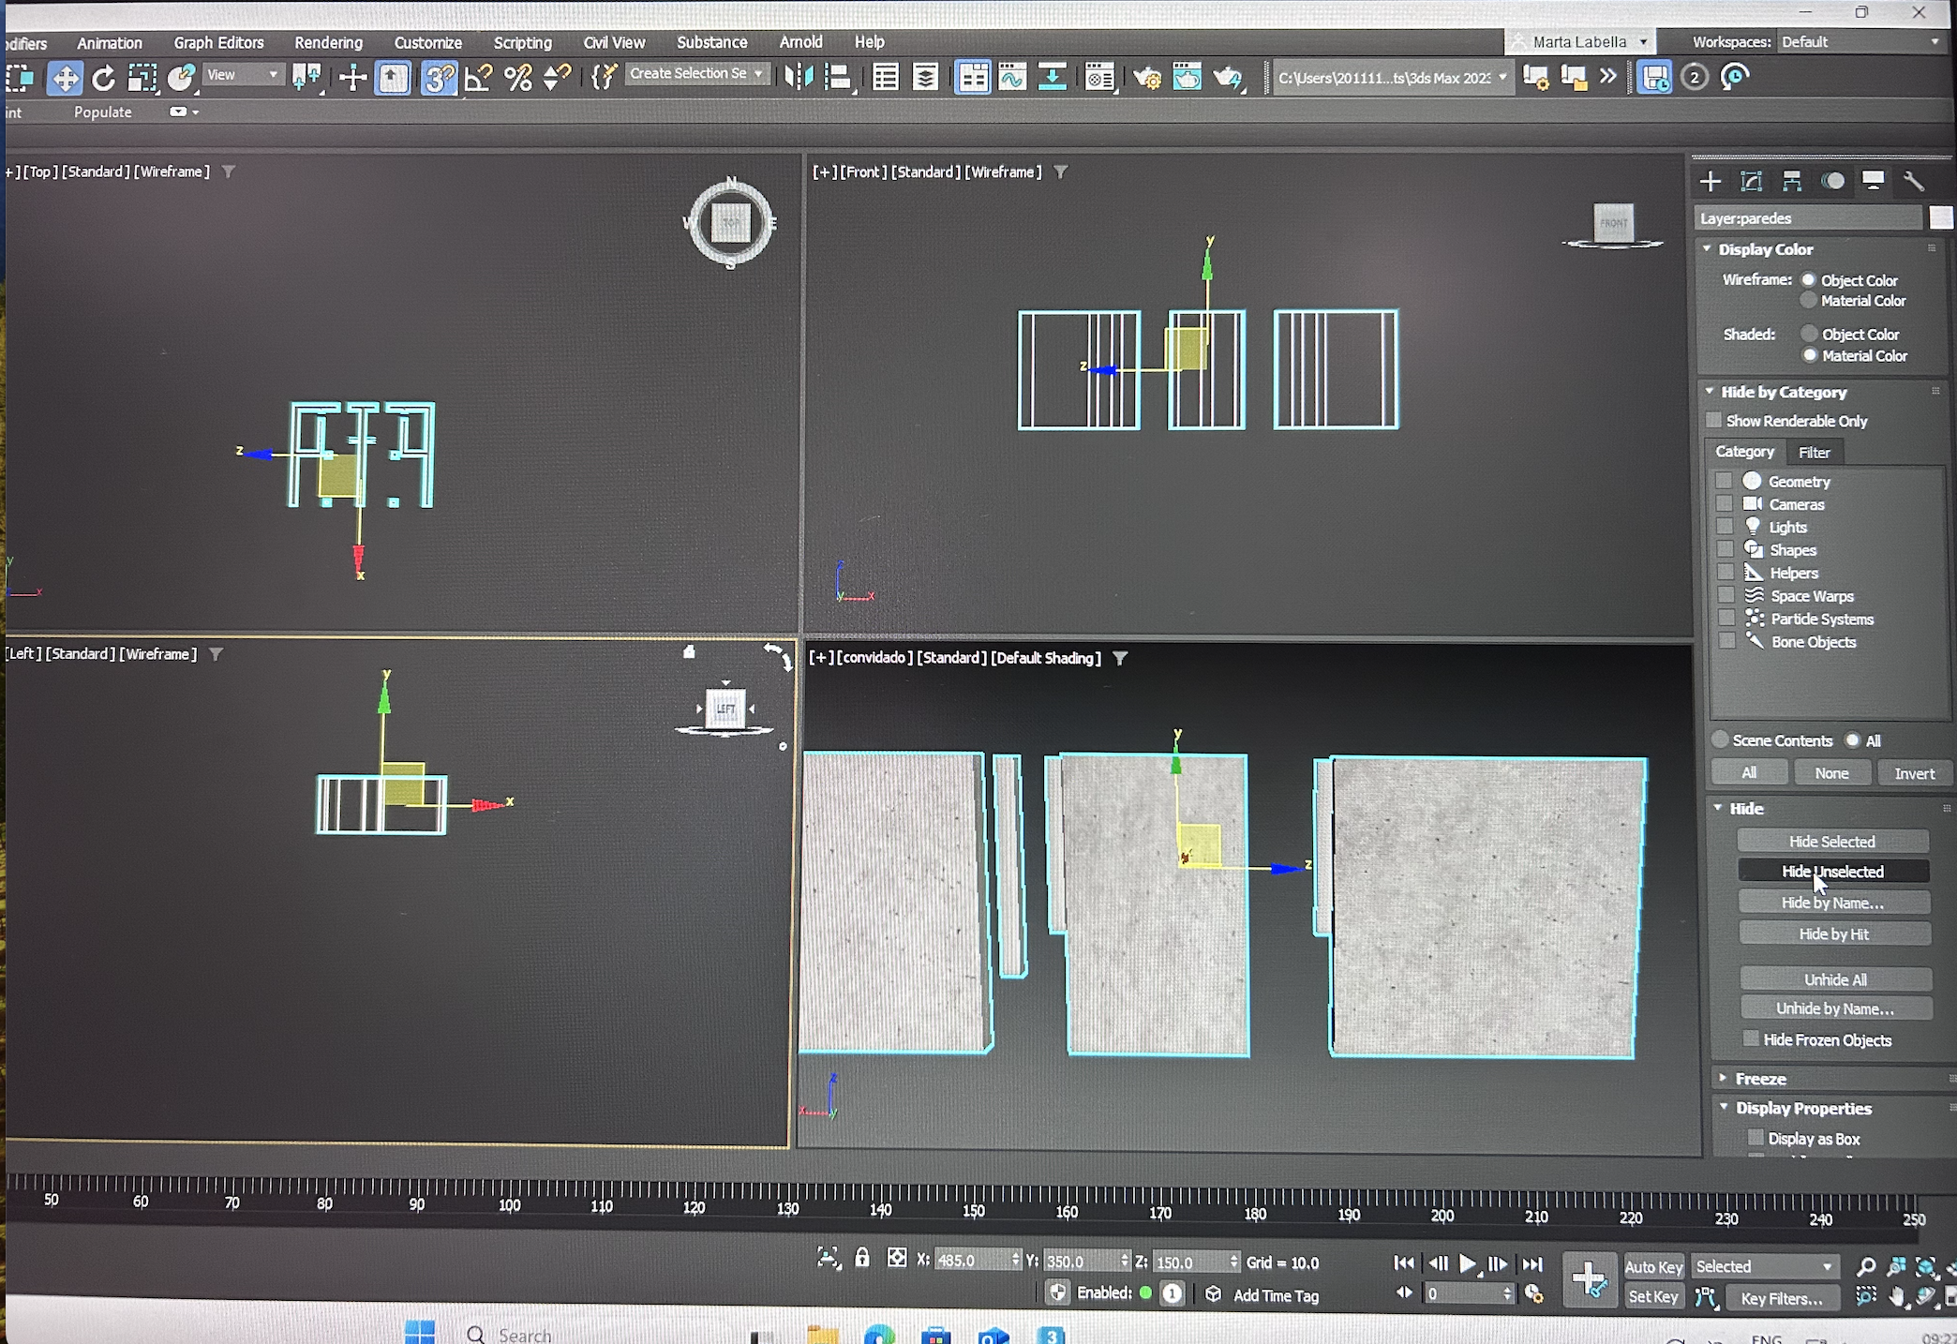Click the object color swatch by layer name

click(x=1940, y=218)
